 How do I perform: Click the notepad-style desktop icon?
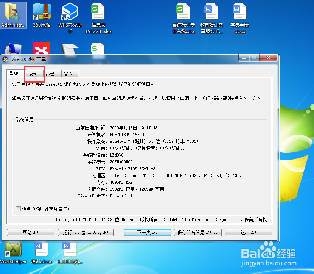point(70,49)
